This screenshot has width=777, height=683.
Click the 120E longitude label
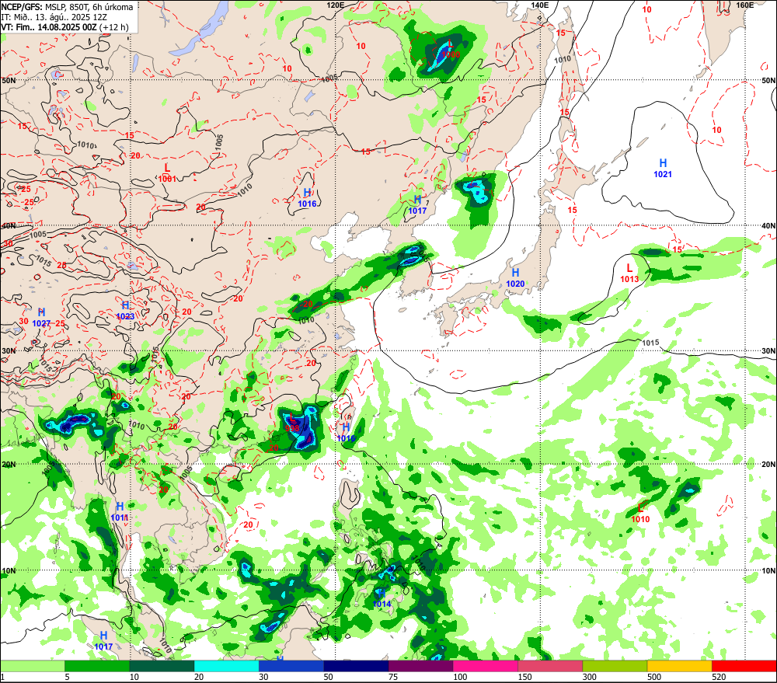click(x=336, y=5)
